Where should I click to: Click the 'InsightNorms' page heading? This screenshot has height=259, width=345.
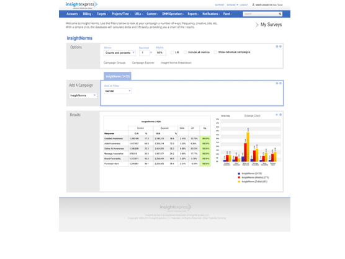79,38
